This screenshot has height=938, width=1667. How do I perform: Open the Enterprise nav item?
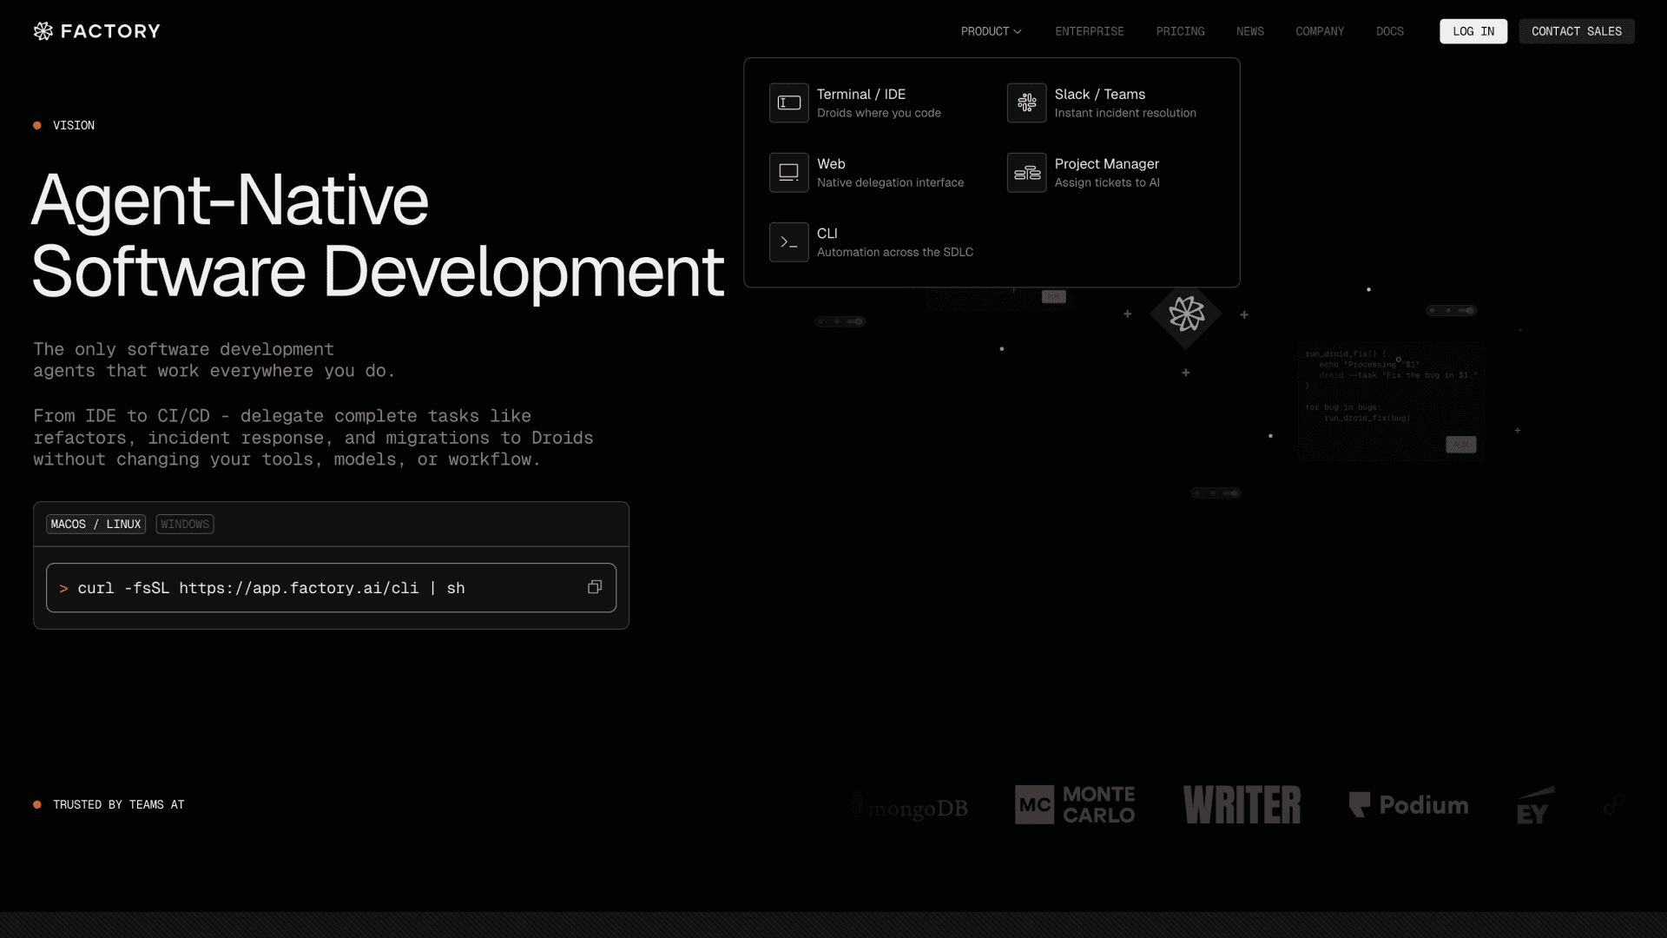(x=1089, y=31)
